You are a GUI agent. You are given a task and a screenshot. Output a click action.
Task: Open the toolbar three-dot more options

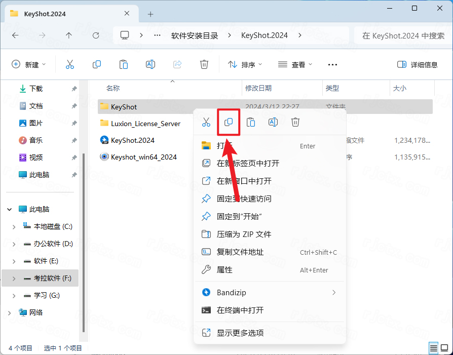[x=332, y=65]
